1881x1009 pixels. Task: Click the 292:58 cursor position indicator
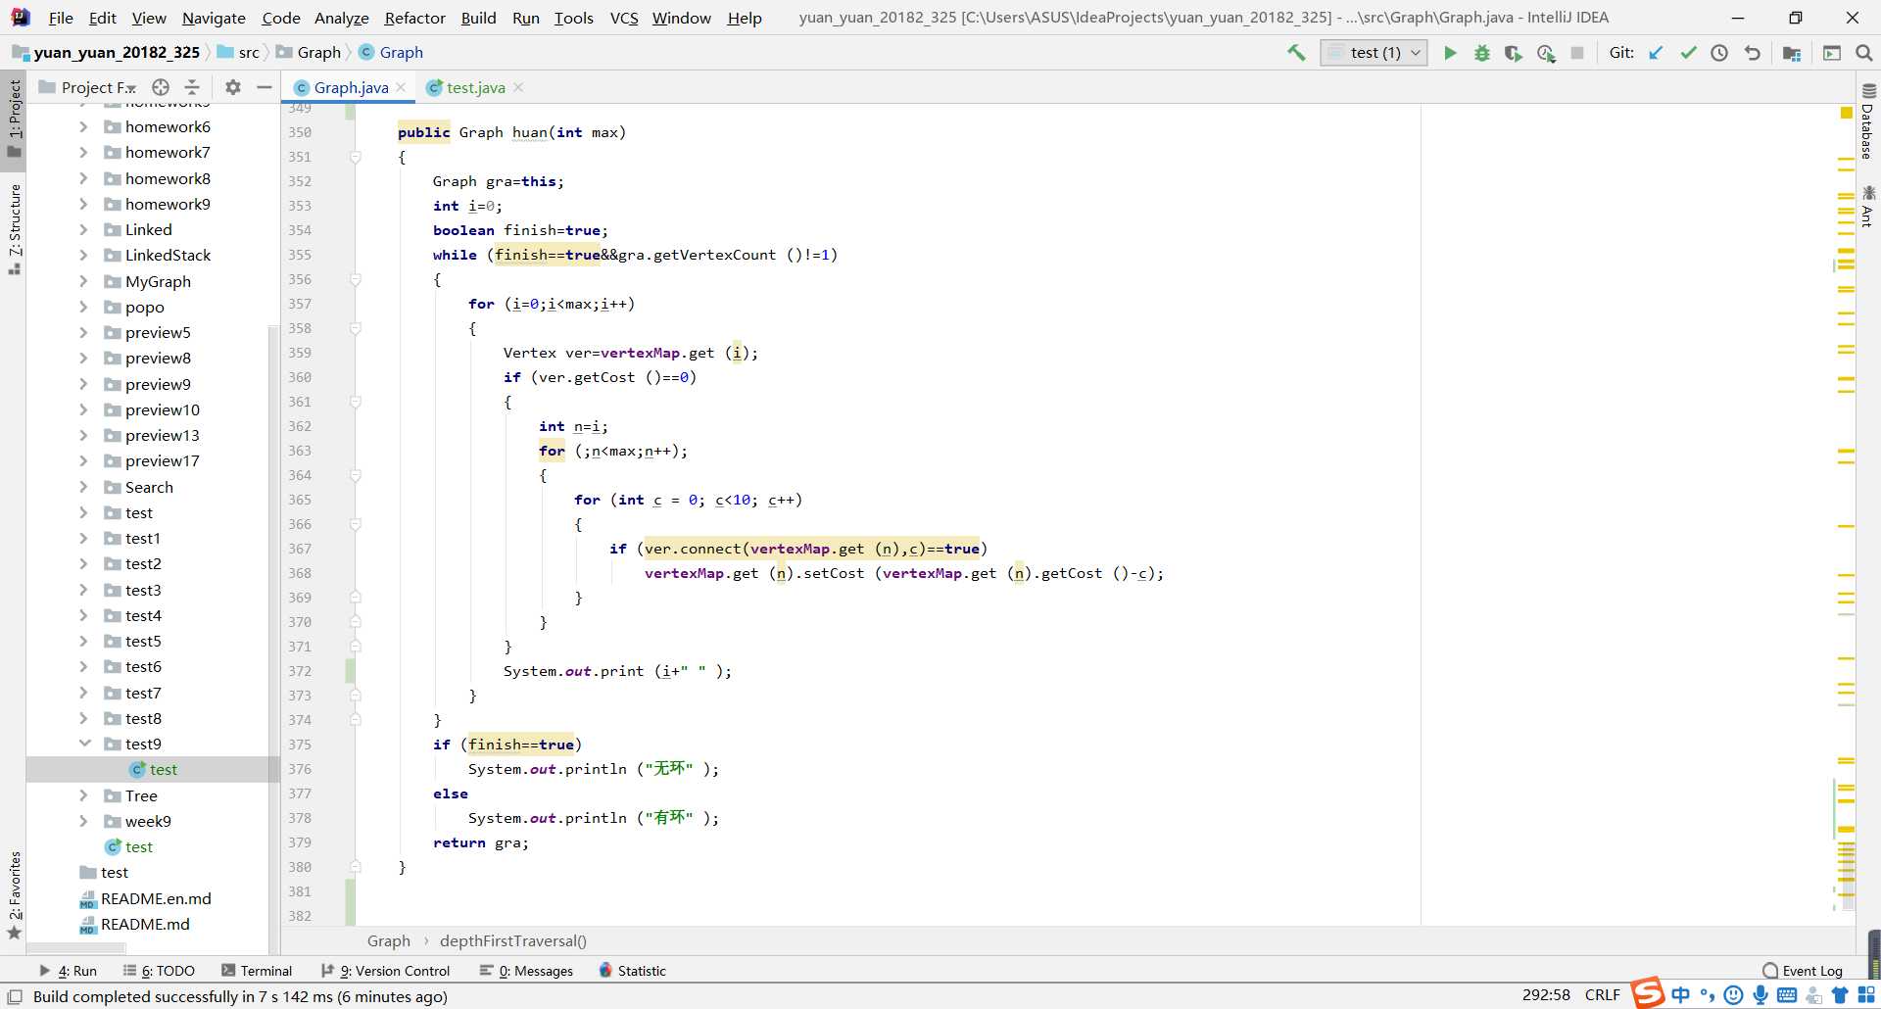coord(1546,995)
